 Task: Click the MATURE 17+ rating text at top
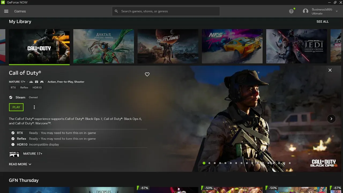pyautogui.click(x=17, y=82)
